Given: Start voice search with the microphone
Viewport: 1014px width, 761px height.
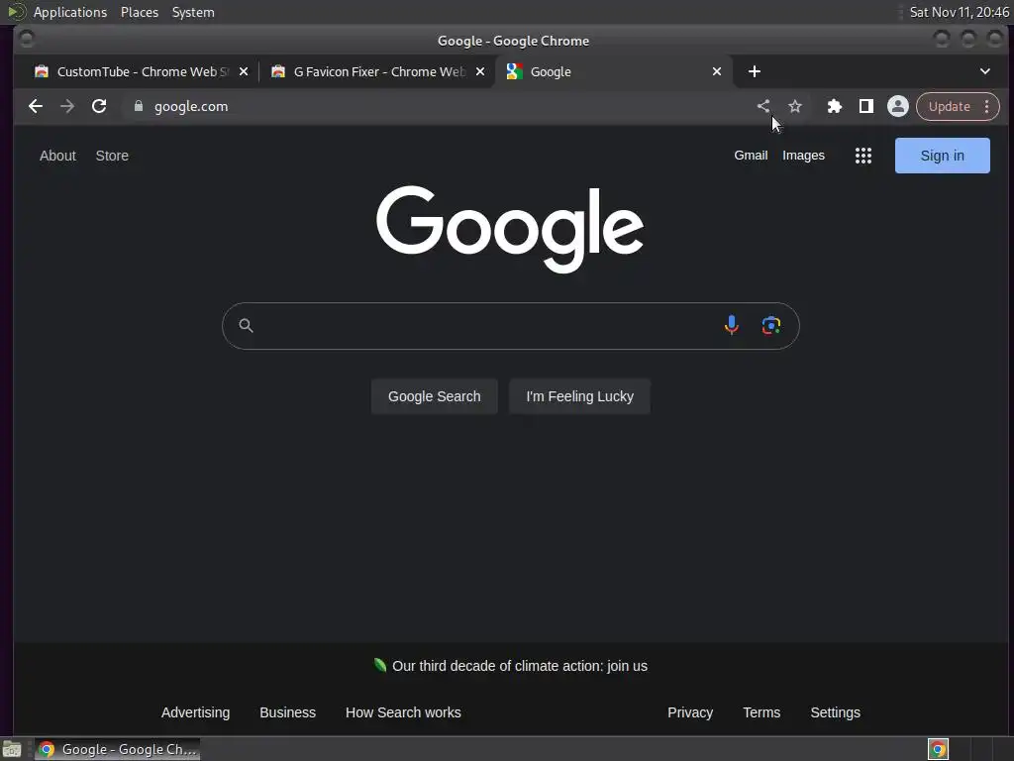Looking at the screenshot, I should coord(732,325).
